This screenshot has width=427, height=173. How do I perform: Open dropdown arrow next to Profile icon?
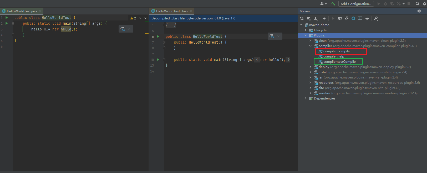pos(404,4)
